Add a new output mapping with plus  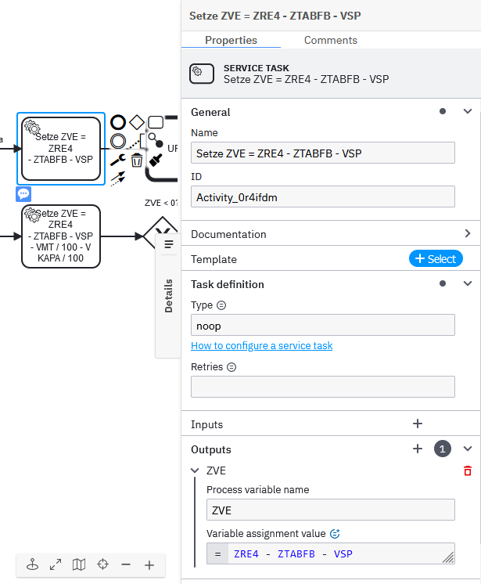point(418,449)
